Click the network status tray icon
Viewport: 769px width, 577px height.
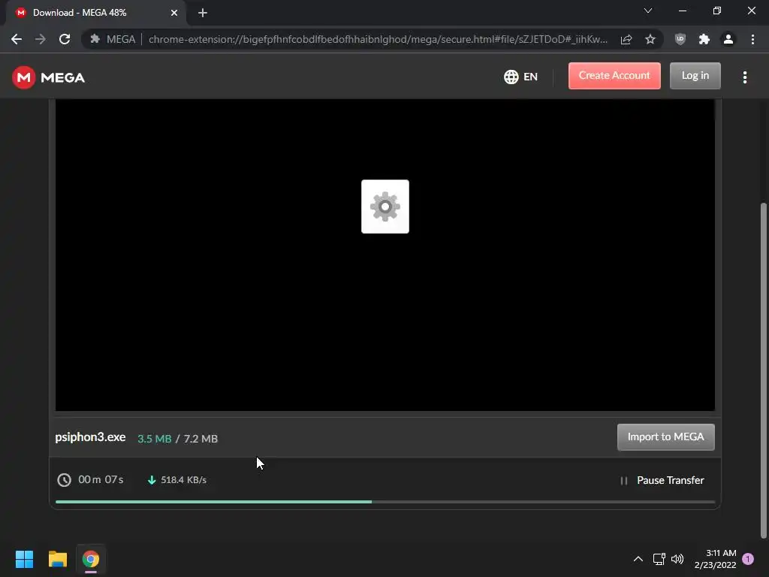tap(659, 559)
